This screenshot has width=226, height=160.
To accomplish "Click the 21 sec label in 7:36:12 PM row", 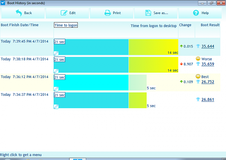I will point(60,77).
